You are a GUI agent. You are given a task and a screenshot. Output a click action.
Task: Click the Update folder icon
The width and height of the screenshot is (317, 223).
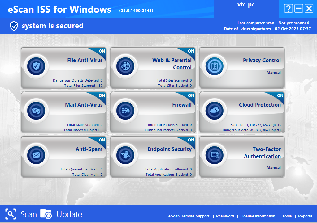click(x=46, y=214)
